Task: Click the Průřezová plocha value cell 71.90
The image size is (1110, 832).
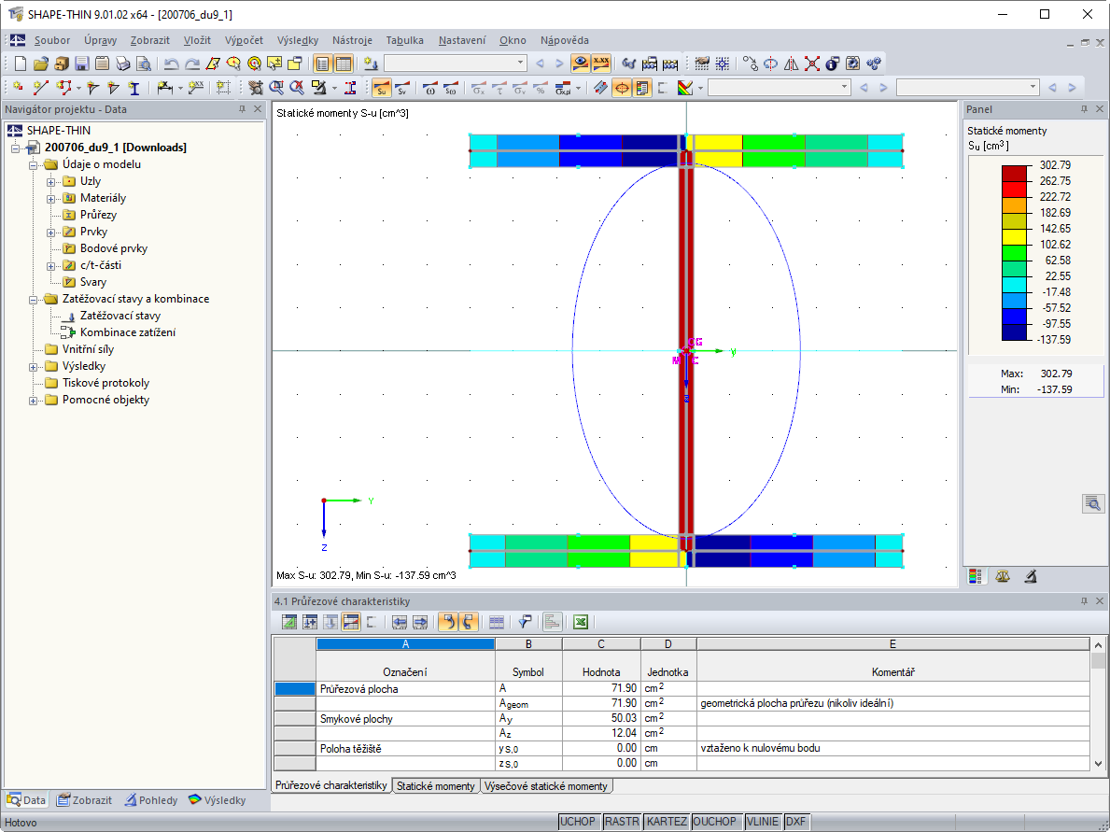Action: [601, 689]
